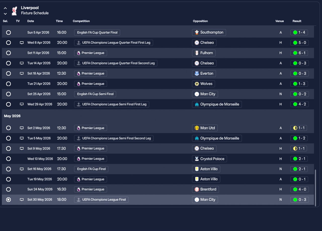Image resolution: width=322 pixels, height=231 pixels.
Task: Click the TV icon for the Sat 16 May fixture
Action: (22, 169)
